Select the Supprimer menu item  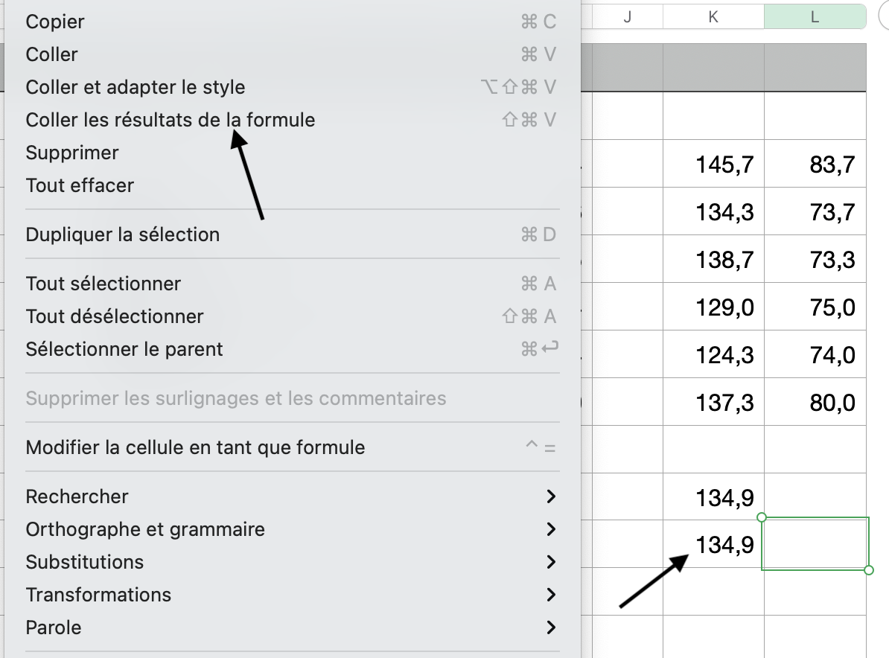point(72,153)
